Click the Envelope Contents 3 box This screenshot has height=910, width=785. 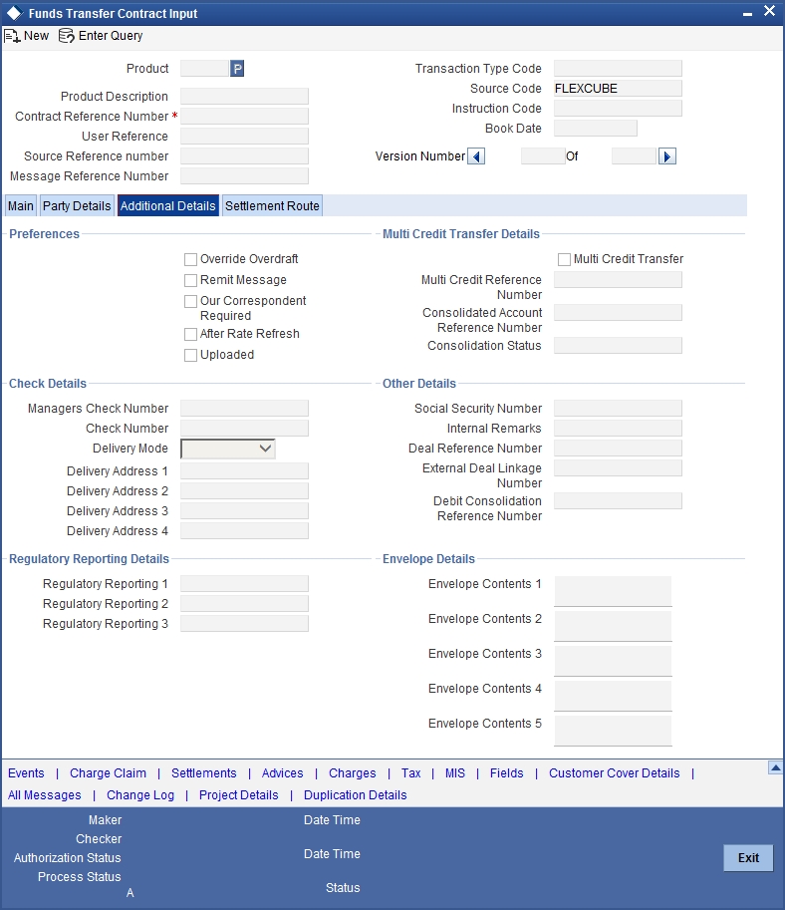(x=613, y=661)
